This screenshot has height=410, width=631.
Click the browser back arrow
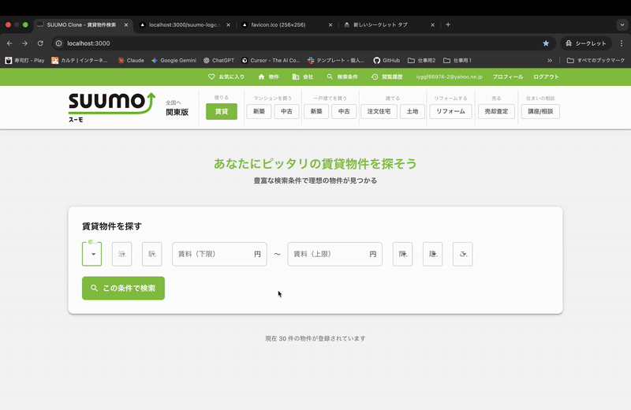click(9, 43)
